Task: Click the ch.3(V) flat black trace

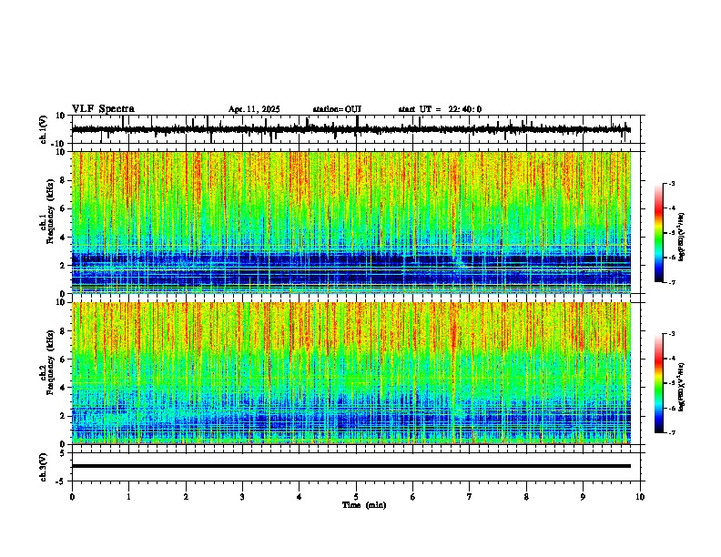Action: 351,466
